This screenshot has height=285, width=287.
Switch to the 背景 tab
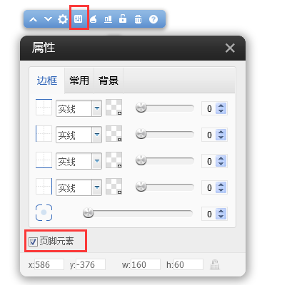coord(109,81)
